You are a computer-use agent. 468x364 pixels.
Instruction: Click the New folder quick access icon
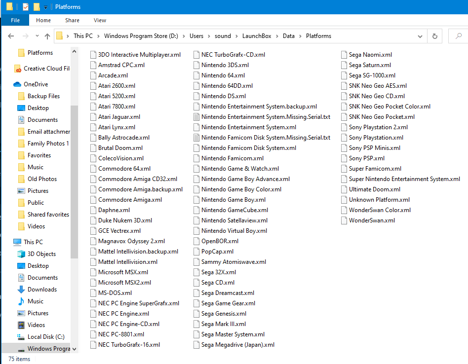(37, 6)
